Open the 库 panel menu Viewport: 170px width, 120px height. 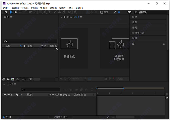click(164, 44)
